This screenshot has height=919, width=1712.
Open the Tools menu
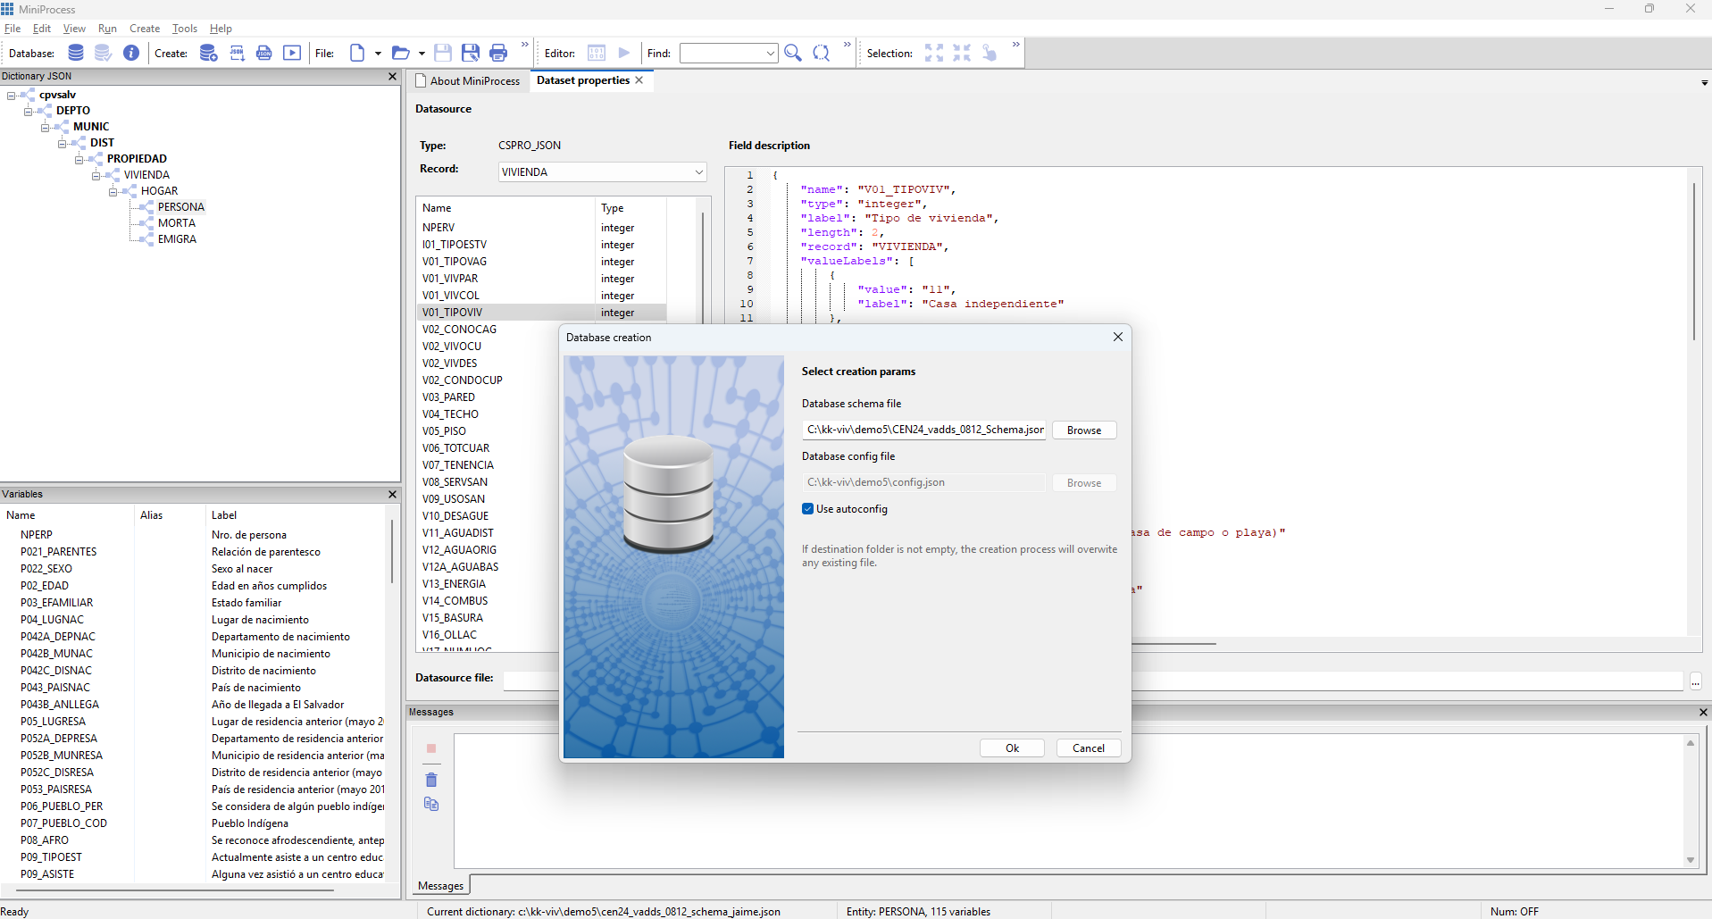[x=184, y=29]
